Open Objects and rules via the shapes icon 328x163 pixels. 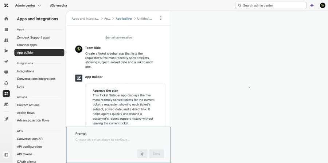[6, 83]
